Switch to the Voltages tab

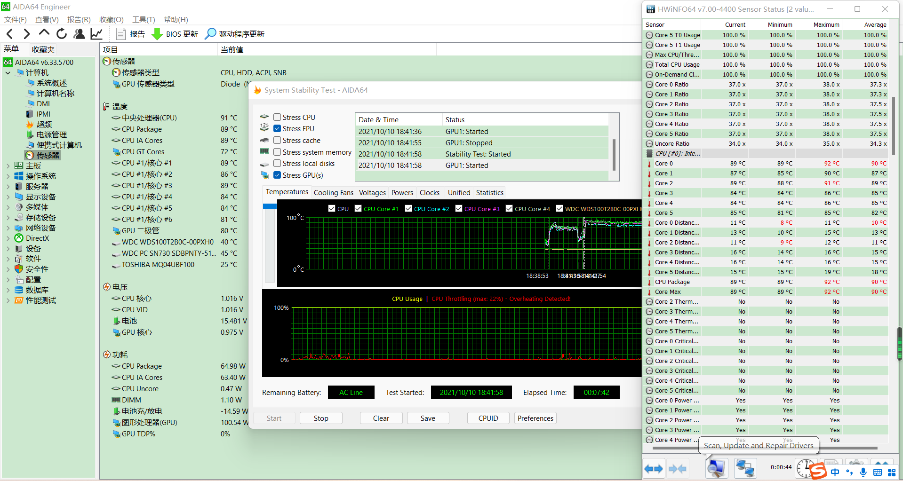tap(372, 193)
